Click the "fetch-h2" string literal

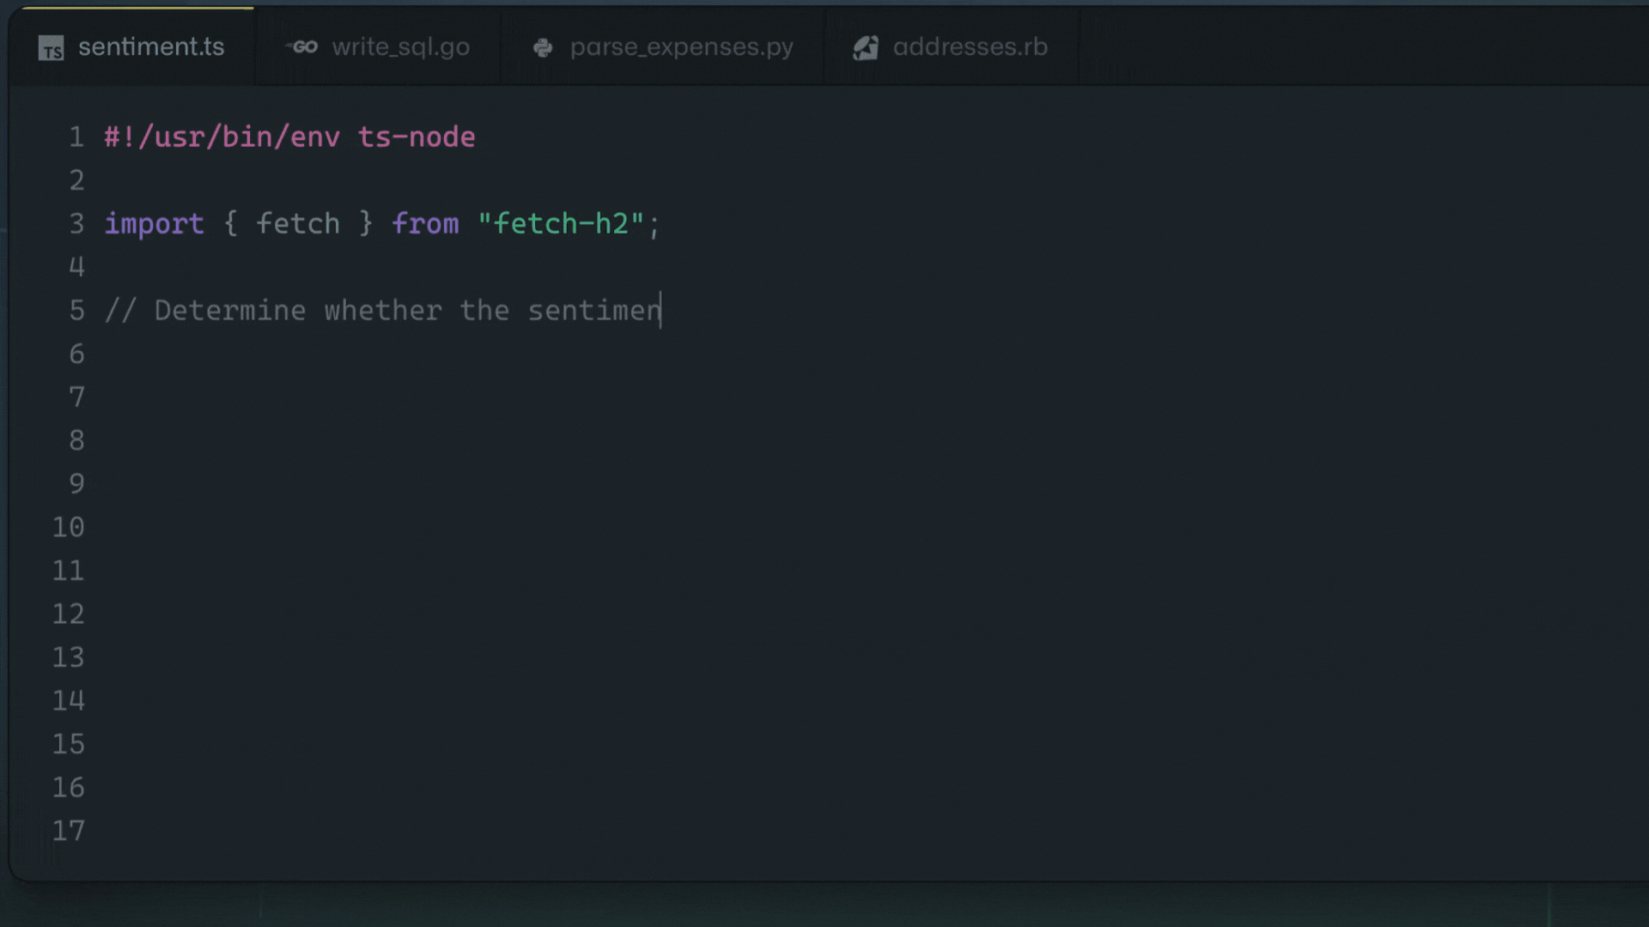[x=561, y=224]
